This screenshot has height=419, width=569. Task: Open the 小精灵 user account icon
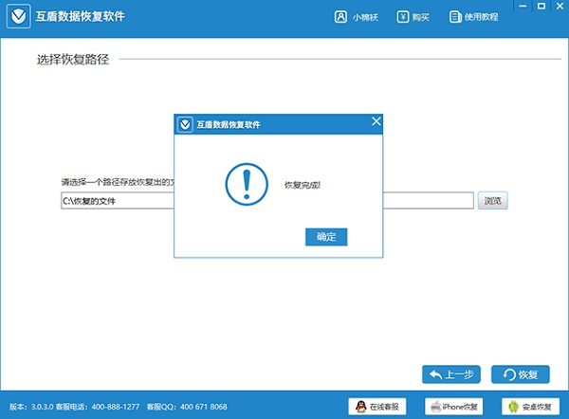[340, 17]
